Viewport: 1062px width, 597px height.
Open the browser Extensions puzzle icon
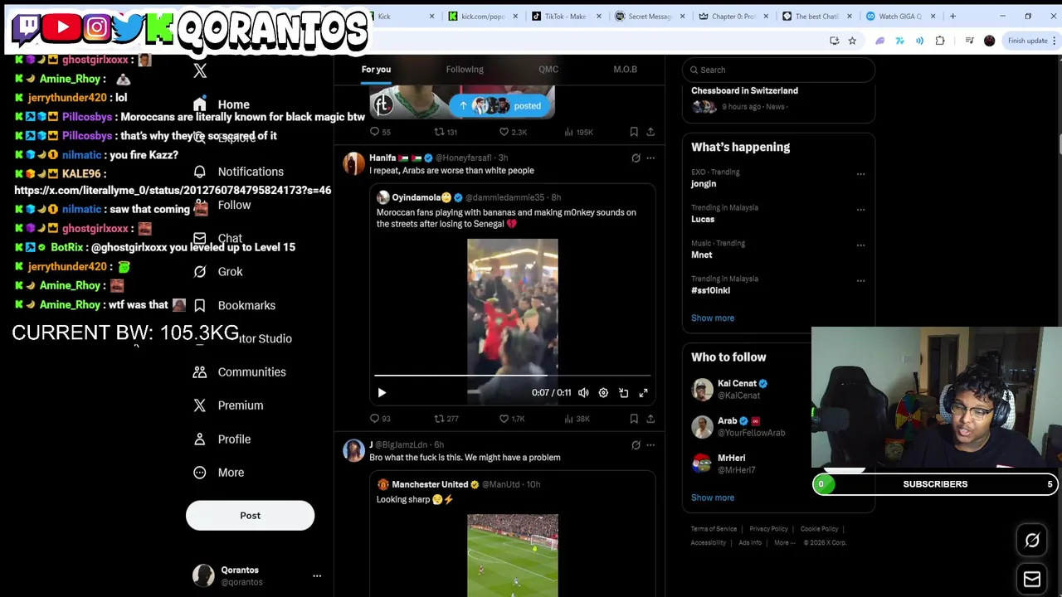click(940, 41)
